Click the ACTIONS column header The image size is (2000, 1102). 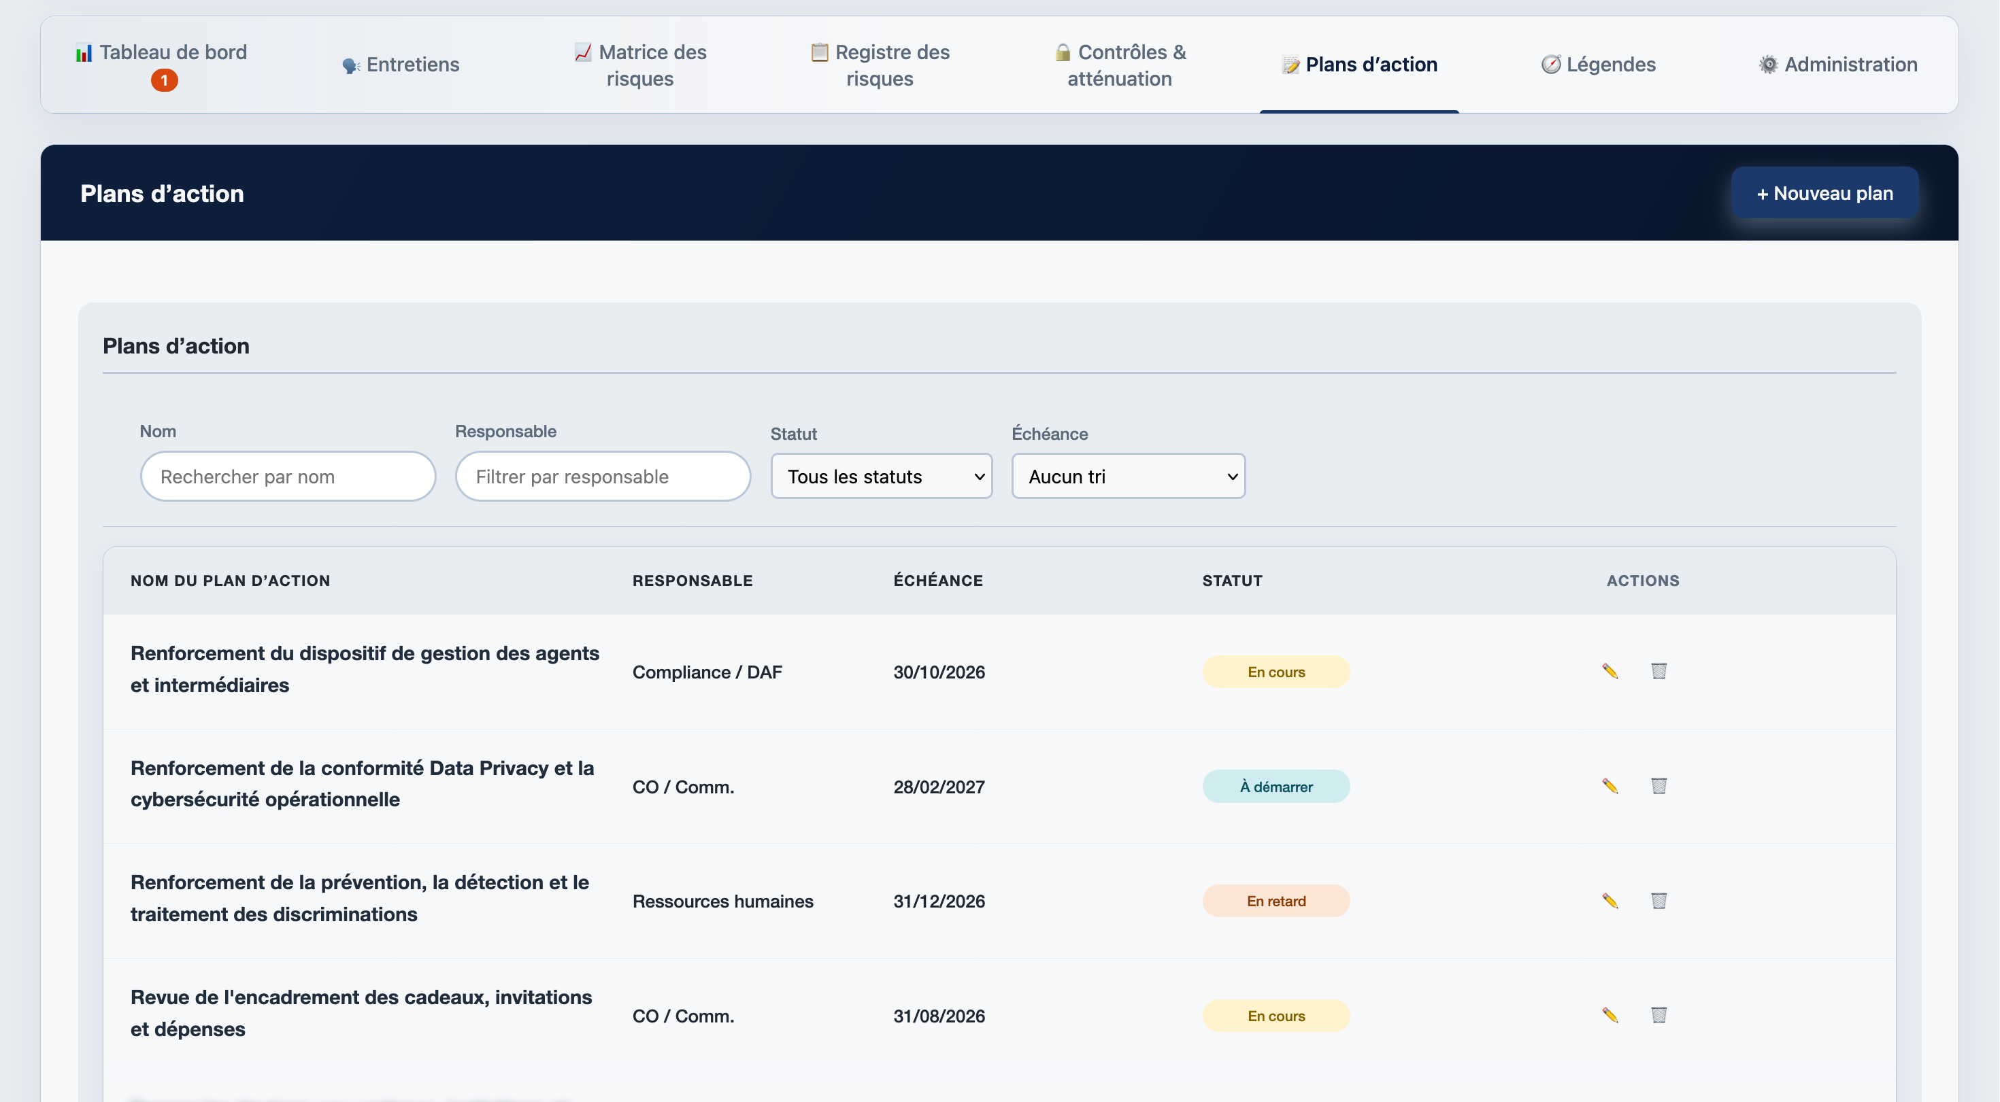pos(1643,581)
